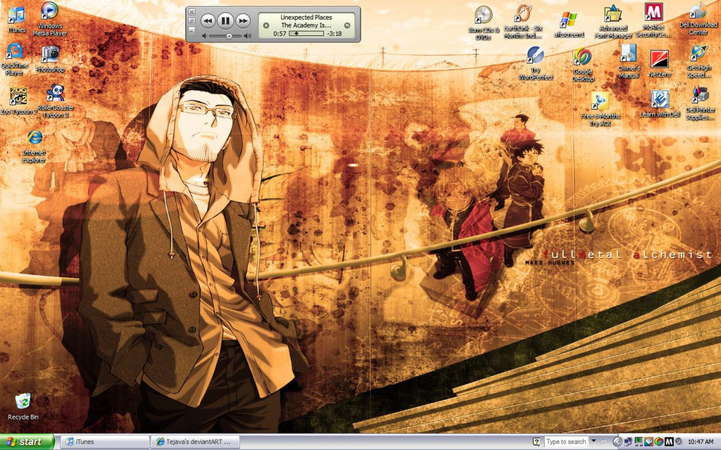721x450 pixels.
Task: Skip to next track in iTunes mini player
Action: click(243, 20)
